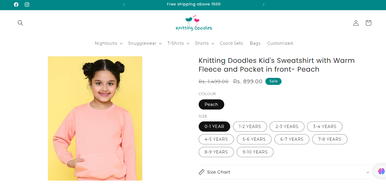Screen dimensions: 386x184
Task: Click the search magnifier icon
Action: 20,23
